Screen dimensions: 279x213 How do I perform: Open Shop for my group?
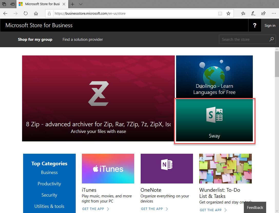coord(35,40)
